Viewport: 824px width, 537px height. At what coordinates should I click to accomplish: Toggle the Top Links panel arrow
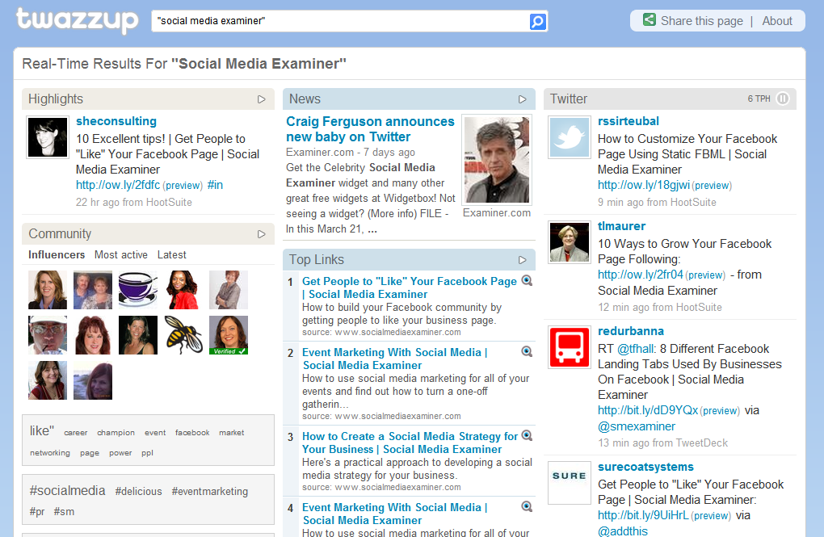click(x=523, y=260)
